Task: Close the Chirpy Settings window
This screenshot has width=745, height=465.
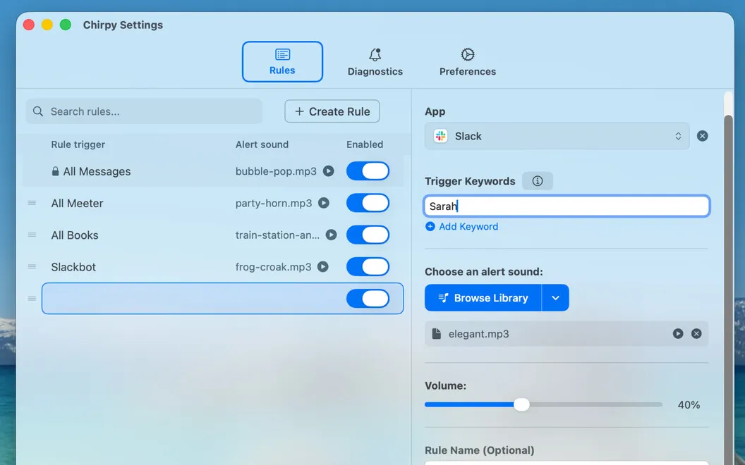Action: click(28, 25)
